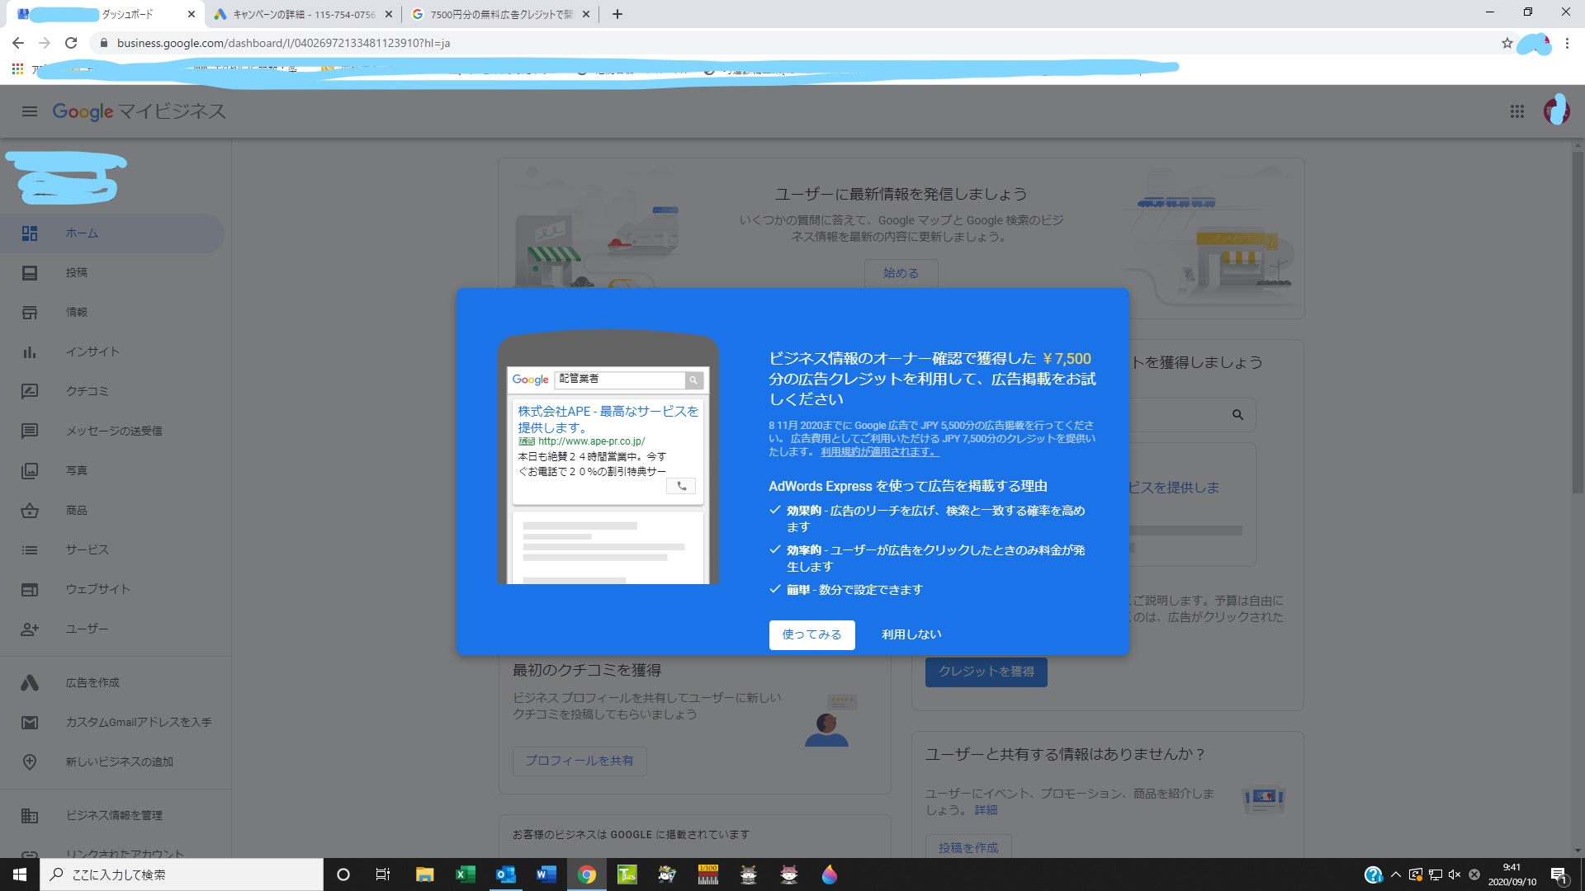Open the hamburger navigation menu
The image size is (1585, 891).
30,111
